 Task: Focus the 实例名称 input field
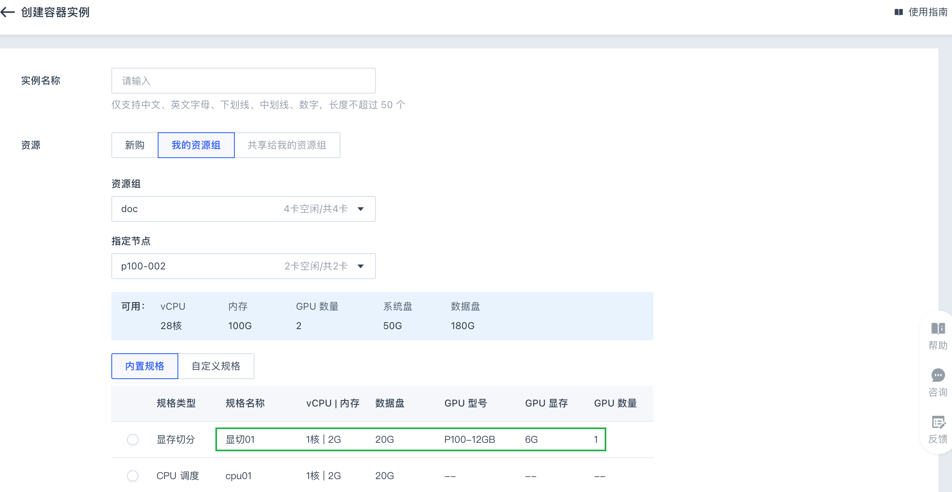[x=244, y=81]
